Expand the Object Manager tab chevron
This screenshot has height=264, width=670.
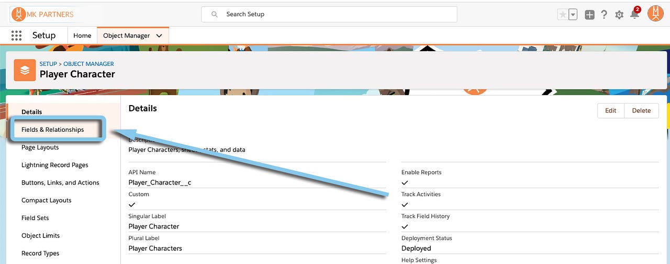click(159, 36)
